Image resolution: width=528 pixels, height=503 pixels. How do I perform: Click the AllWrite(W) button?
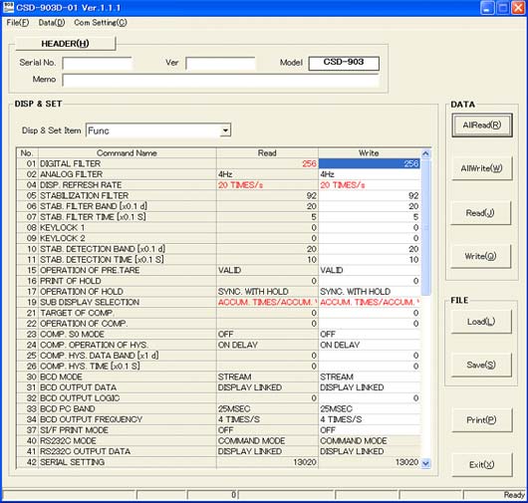click(x=481, y=168)
